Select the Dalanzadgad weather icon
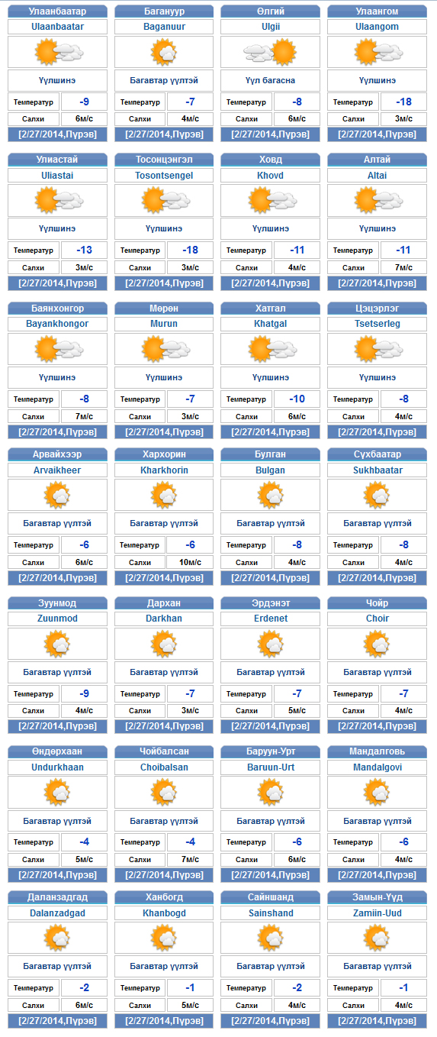This screenshot has width=437, height=1037. 57,938
